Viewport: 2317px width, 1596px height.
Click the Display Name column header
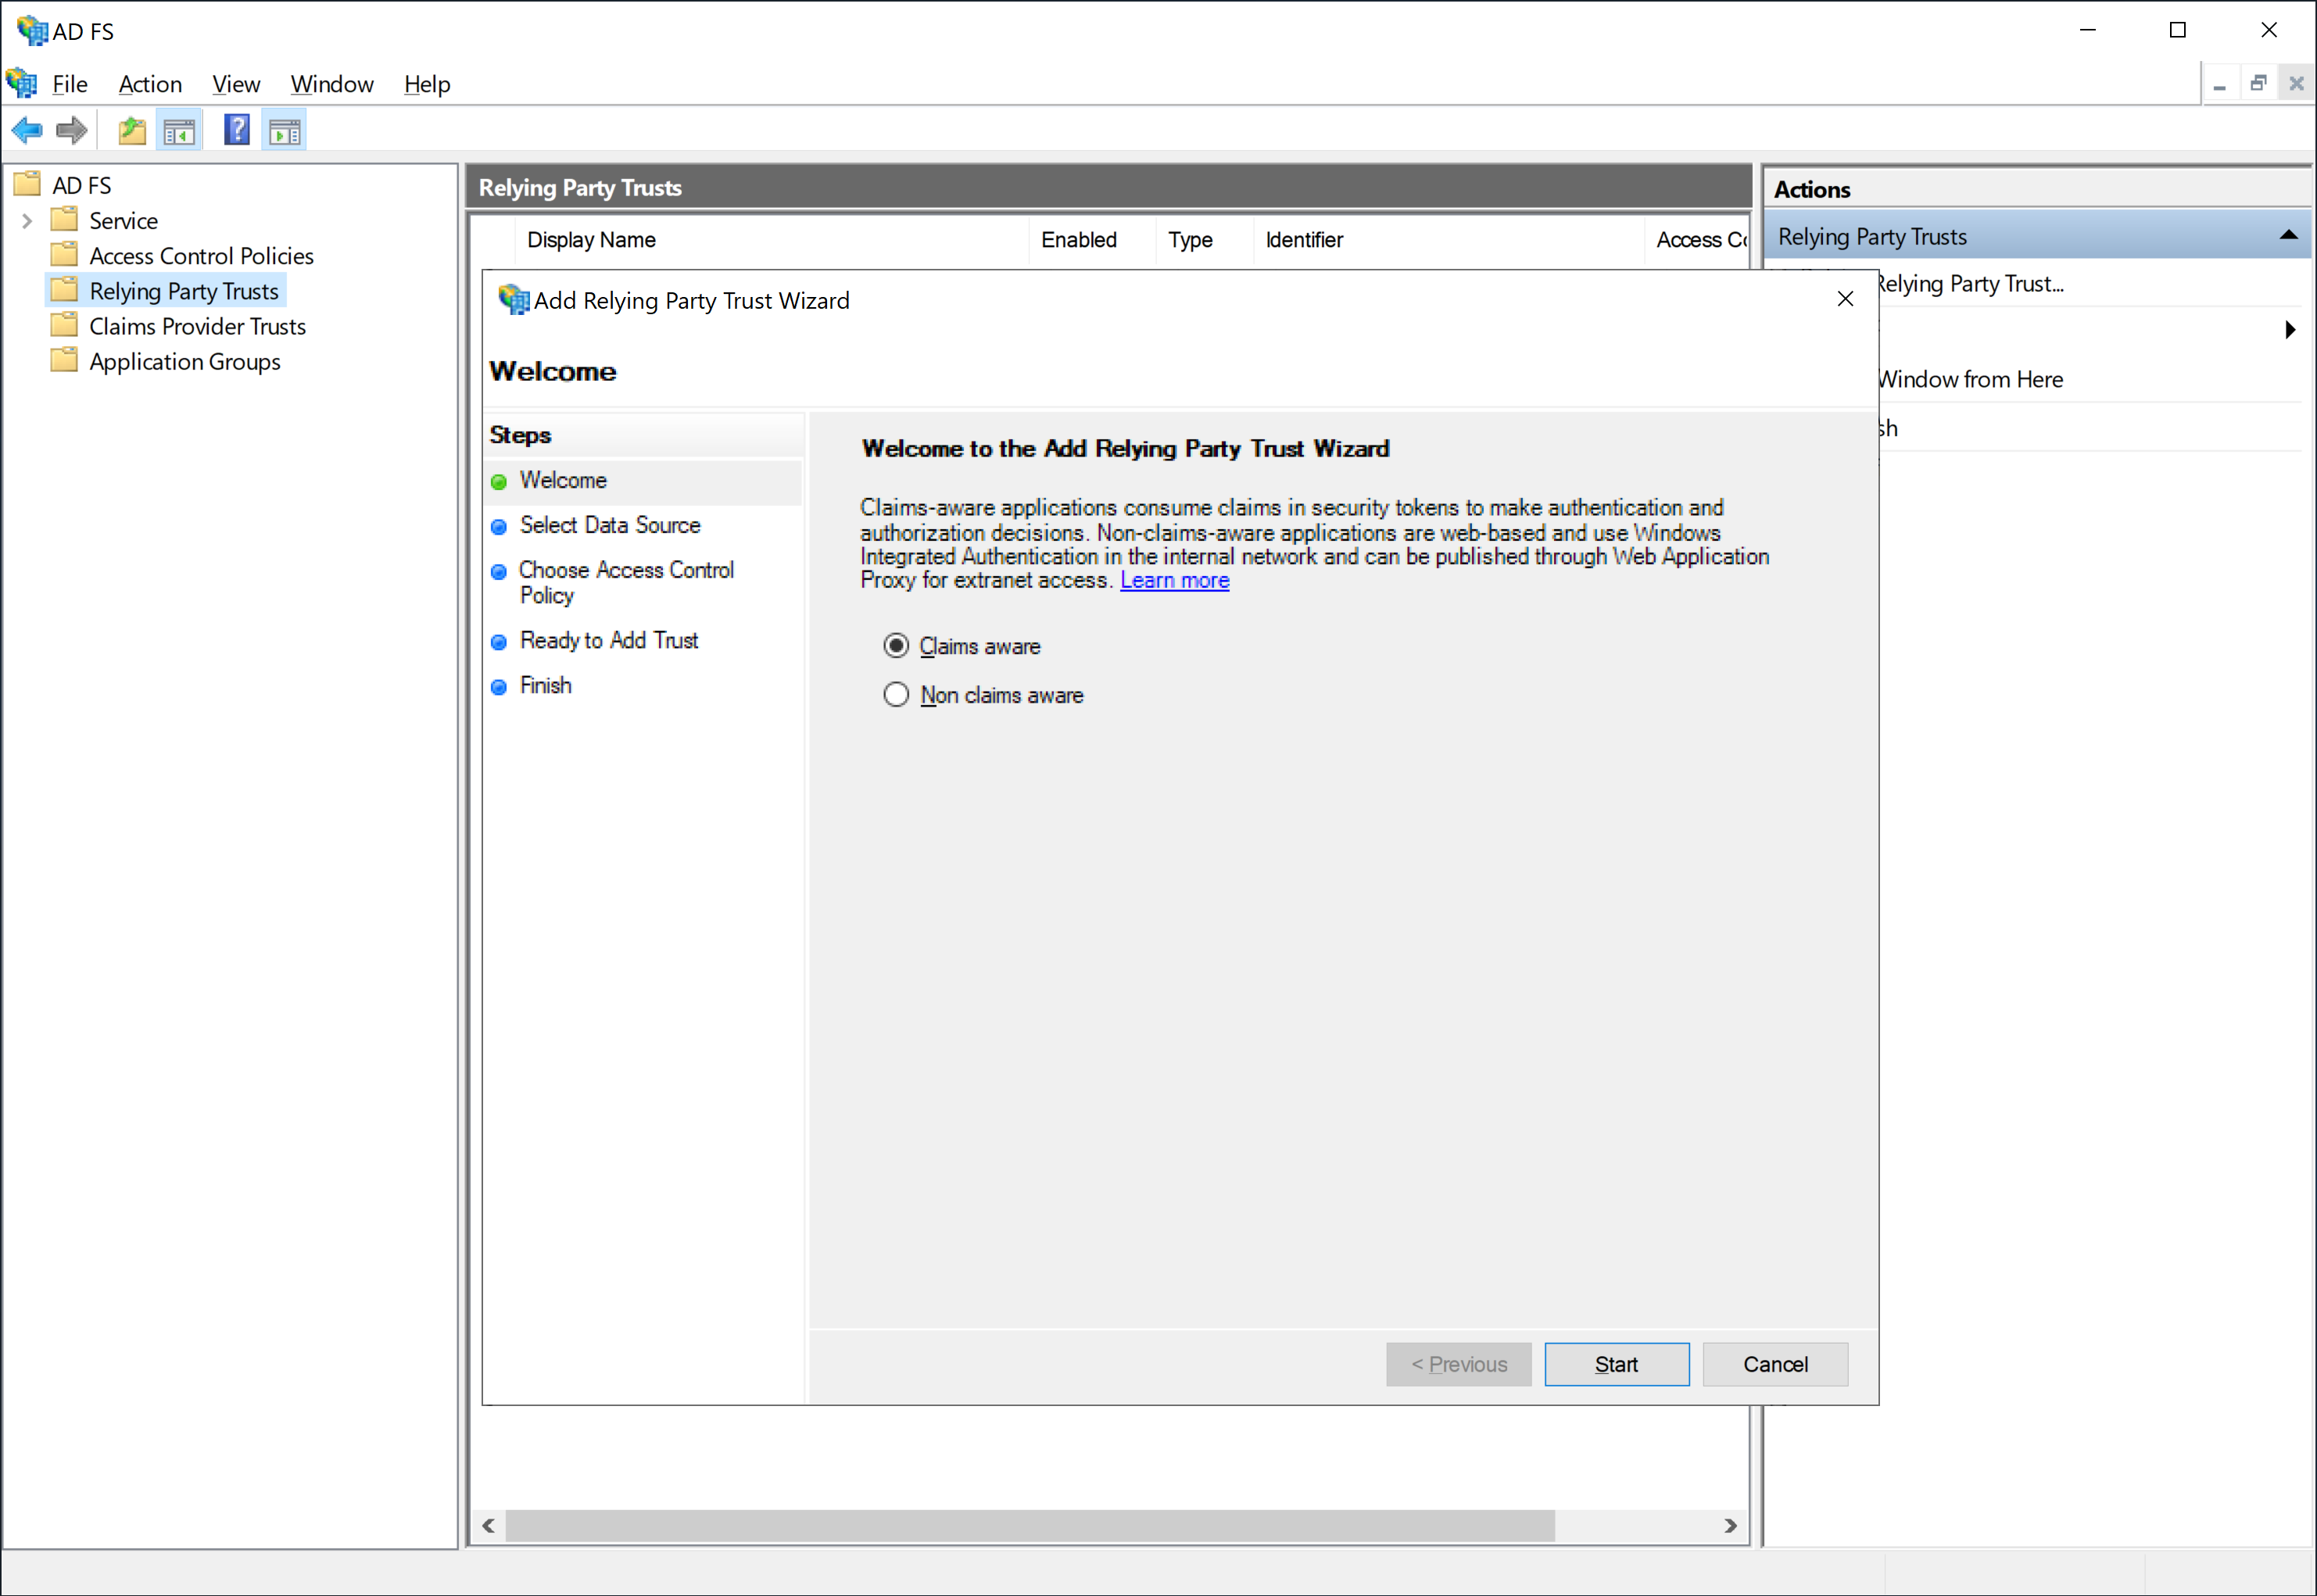tap(772, 240)
